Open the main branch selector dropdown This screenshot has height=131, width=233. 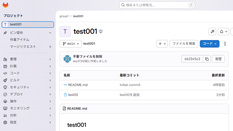[71, 44]
